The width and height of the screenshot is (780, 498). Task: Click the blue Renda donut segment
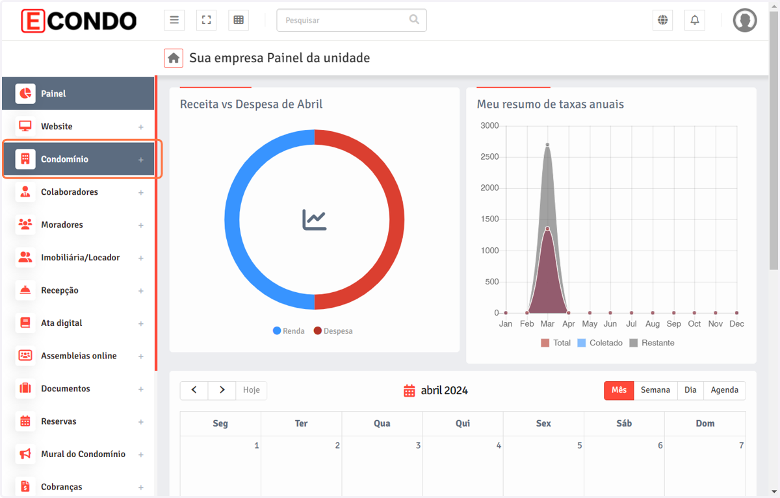coord(233,219)
